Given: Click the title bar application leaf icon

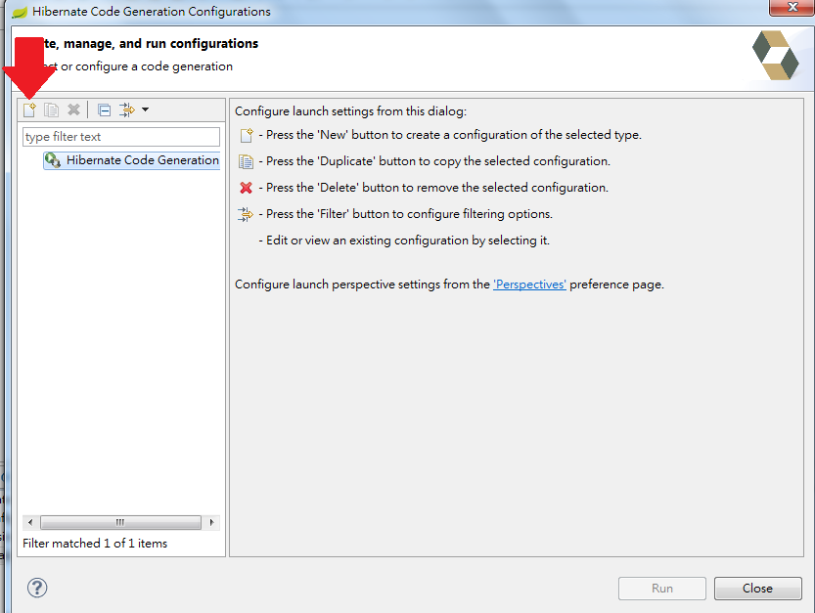Looking at the screenshot, I should [20, 12].
